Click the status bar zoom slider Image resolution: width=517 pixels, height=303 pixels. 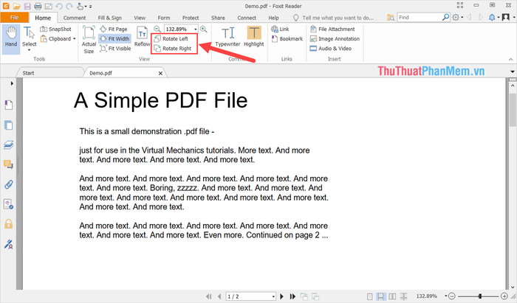click(480, 296)
